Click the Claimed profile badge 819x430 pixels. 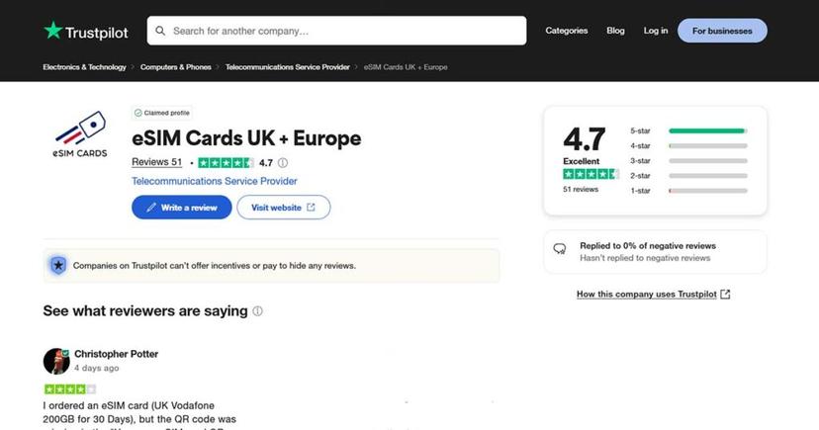(x=161, y=113)
